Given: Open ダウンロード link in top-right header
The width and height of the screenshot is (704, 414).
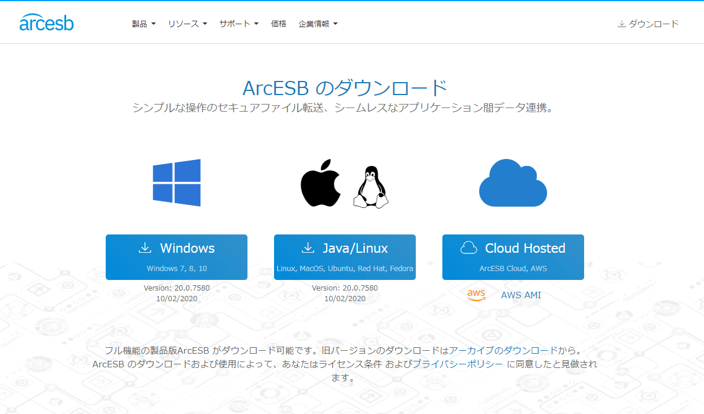Looking at the screenshot, I should click(648, 24).
